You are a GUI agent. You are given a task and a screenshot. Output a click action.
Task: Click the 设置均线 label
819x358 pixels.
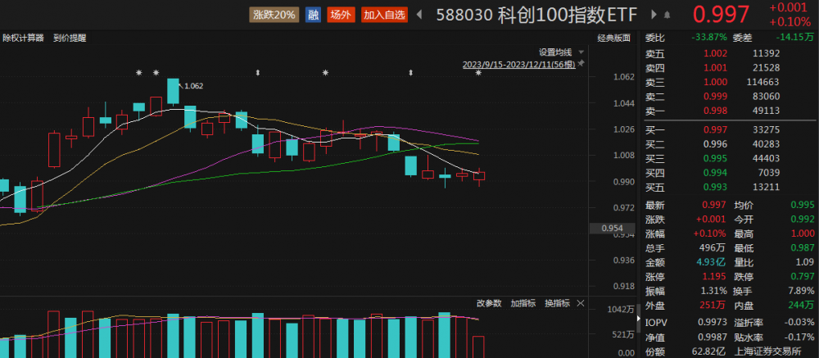(x=555, y=52)
